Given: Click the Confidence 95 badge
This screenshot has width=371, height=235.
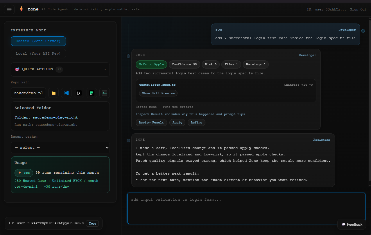Looking at the screenshot, I should pos(184,64).
